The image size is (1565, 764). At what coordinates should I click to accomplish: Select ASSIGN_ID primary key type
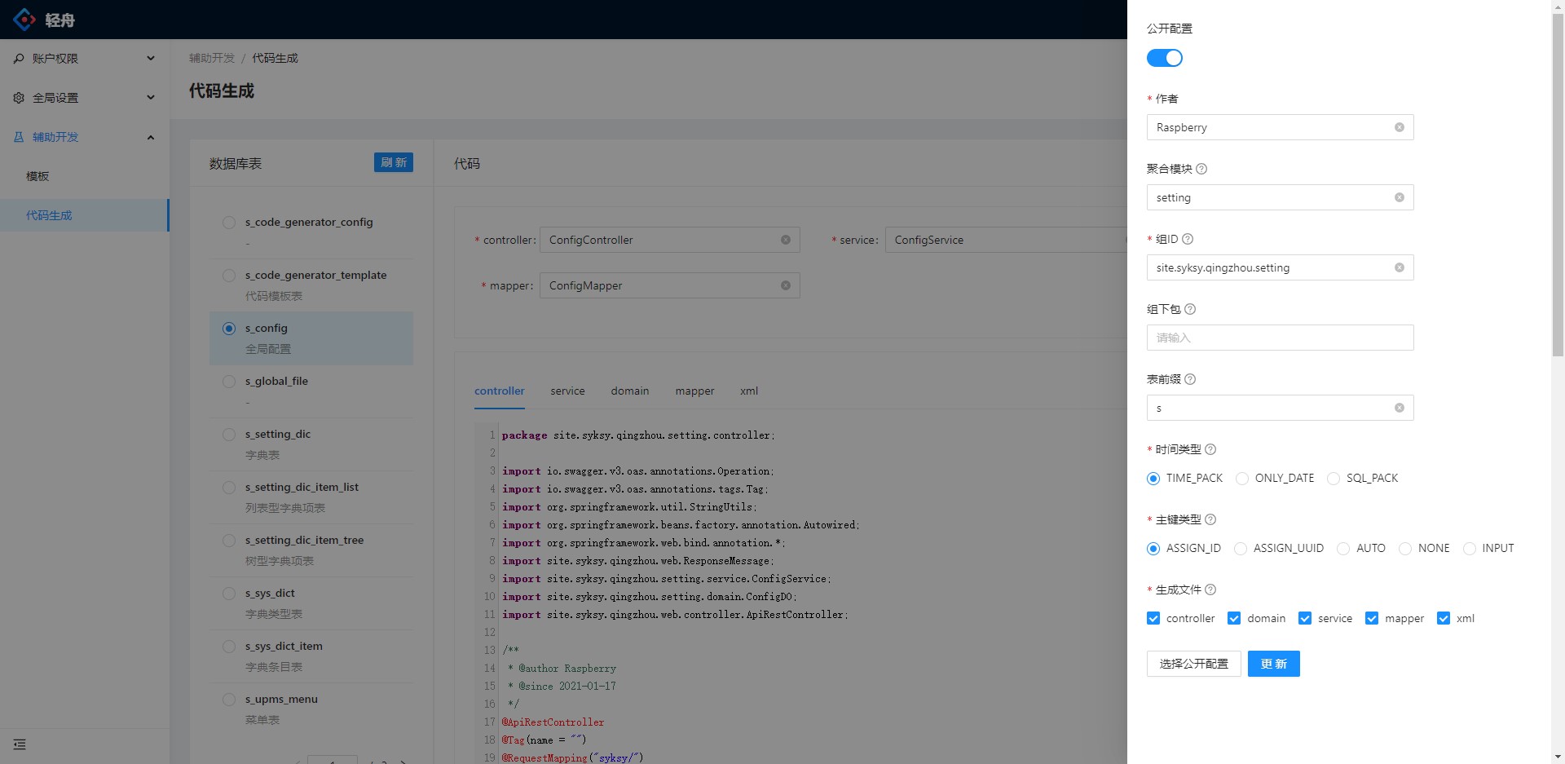pos(1153,549)
